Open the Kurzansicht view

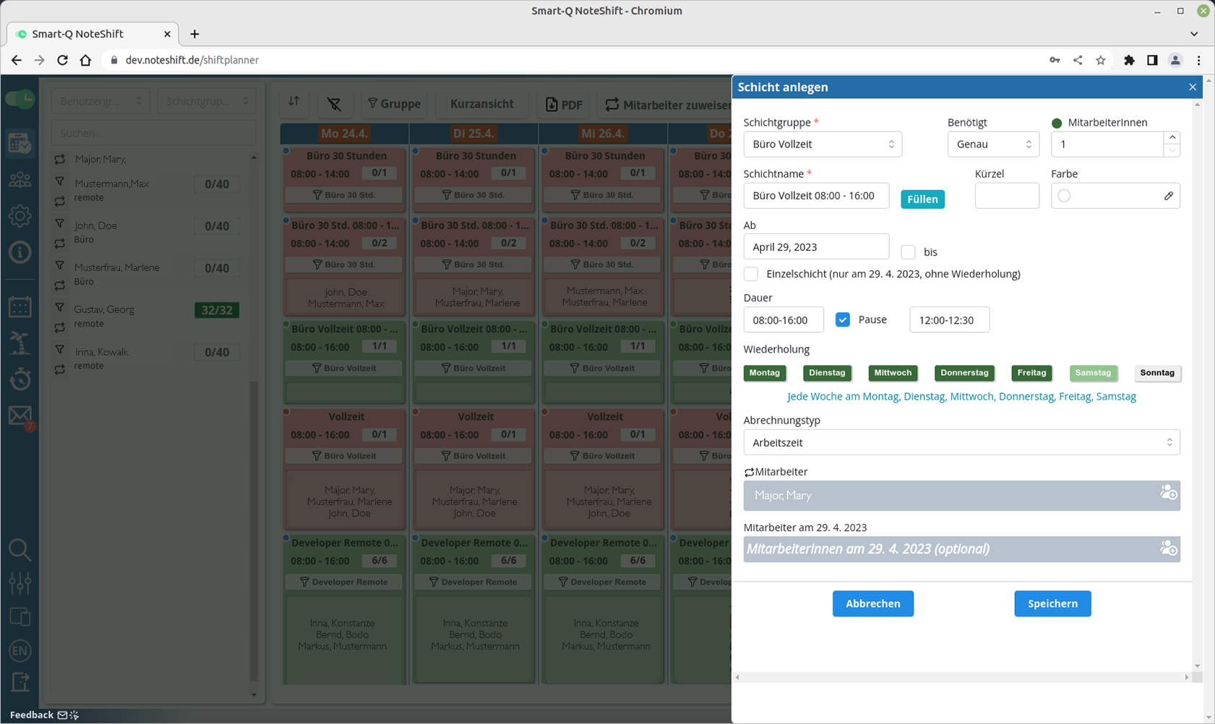482,103
